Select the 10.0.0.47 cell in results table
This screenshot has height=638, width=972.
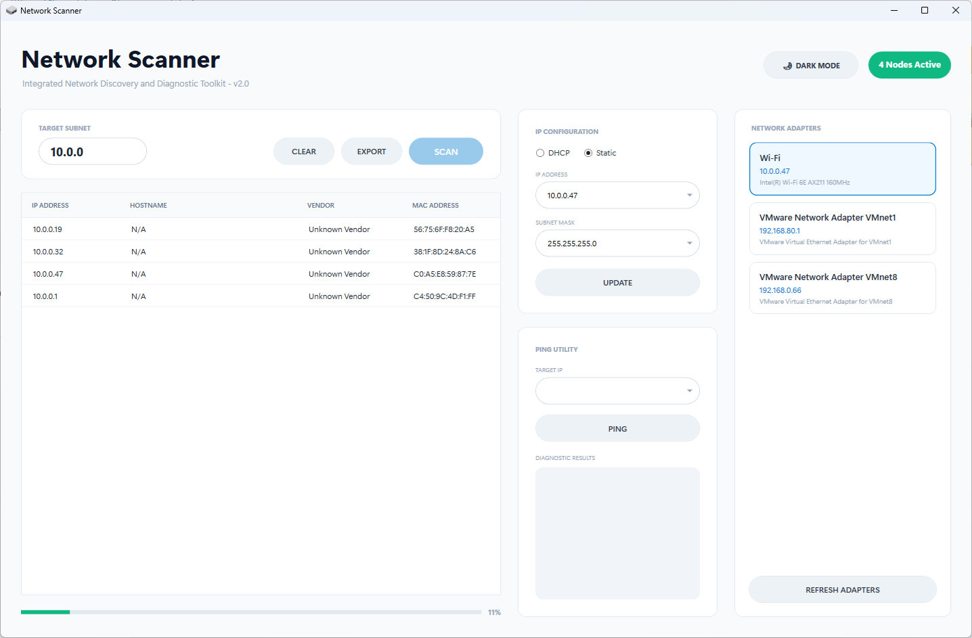pos(48,274)
